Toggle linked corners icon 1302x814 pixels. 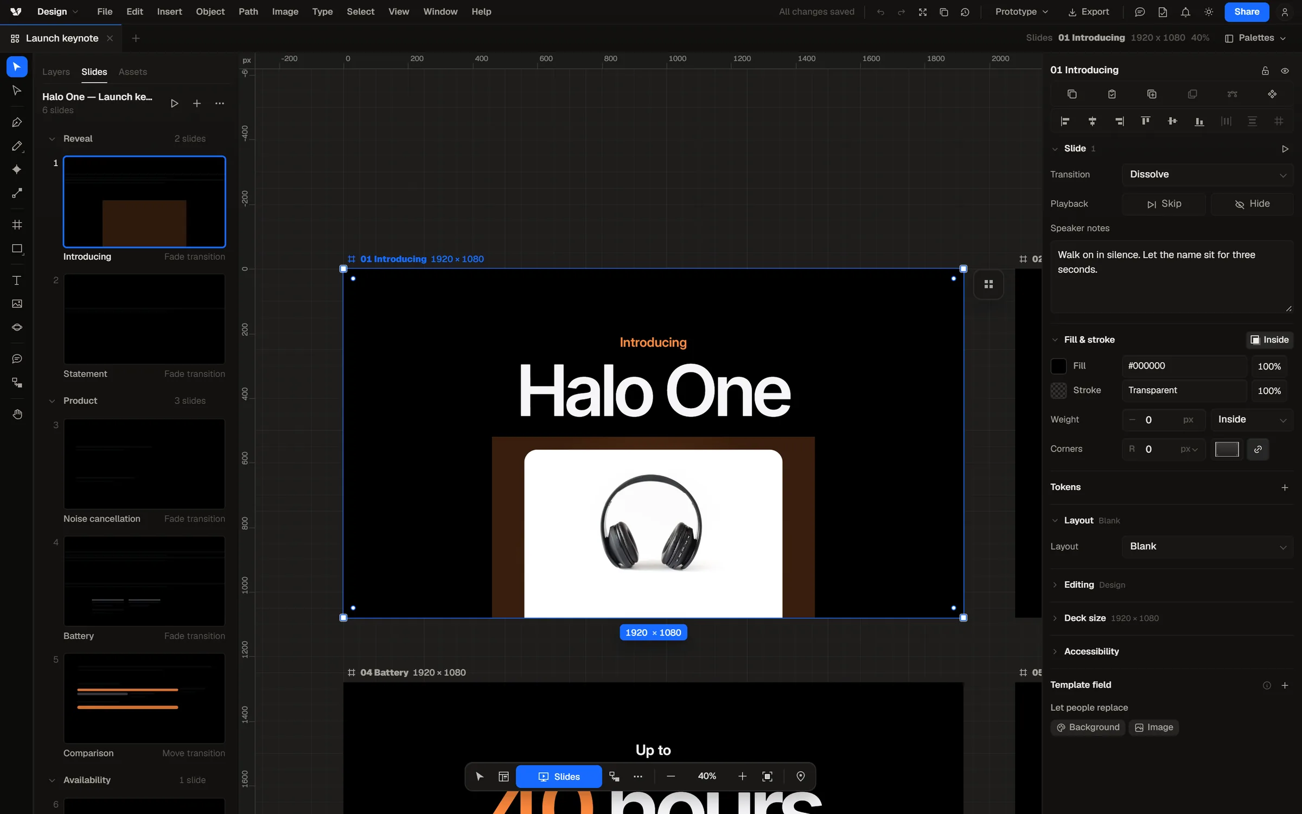(1258, 449)
